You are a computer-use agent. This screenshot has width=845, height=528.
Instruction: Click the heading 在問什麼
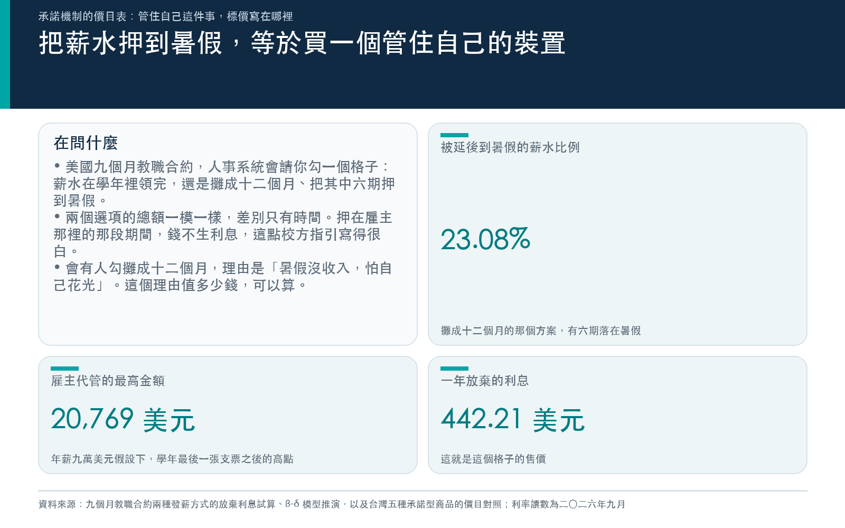click(x=86, y=143)
